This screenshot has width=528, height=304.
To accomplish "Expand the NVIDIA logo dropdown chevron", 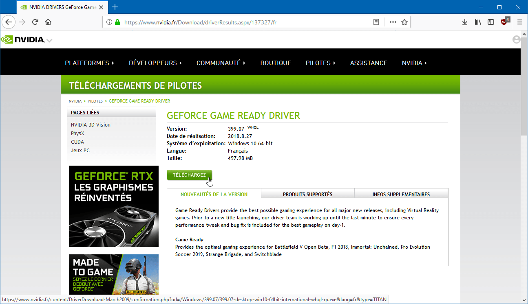I will [x=49, y=40].
